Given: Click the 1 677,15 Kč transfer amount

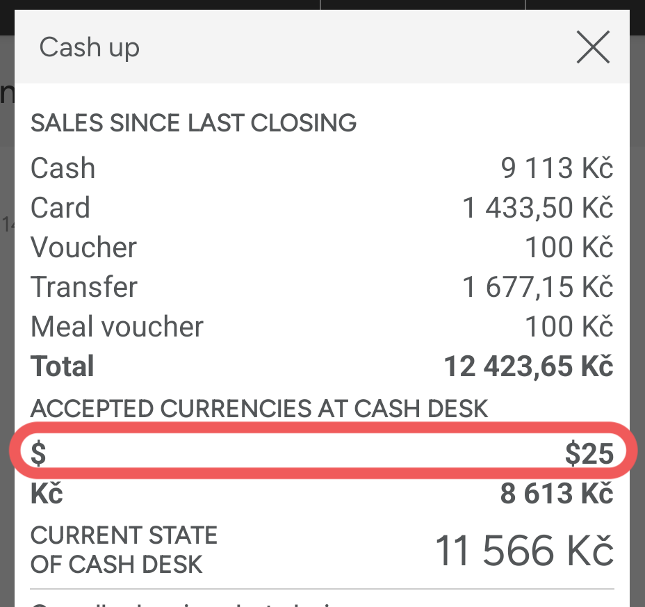Looking at the screenshot, I should (x=538, y=287).
